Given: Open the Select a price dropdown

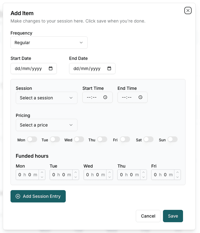Looking at the screenshot, I should pyautogui.click(x=46, y=125).
